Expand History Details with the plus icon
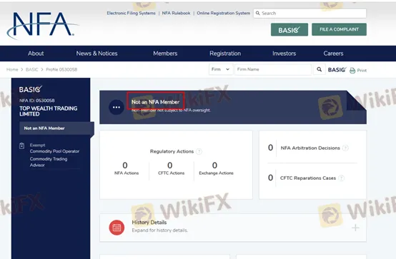 tap(355, 228)
